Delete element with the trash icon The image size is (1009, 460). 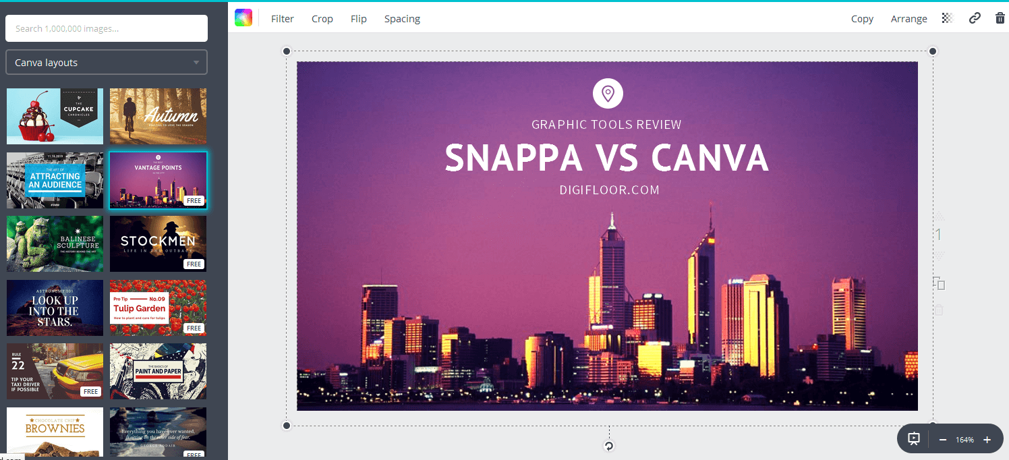click(1000, 18)
